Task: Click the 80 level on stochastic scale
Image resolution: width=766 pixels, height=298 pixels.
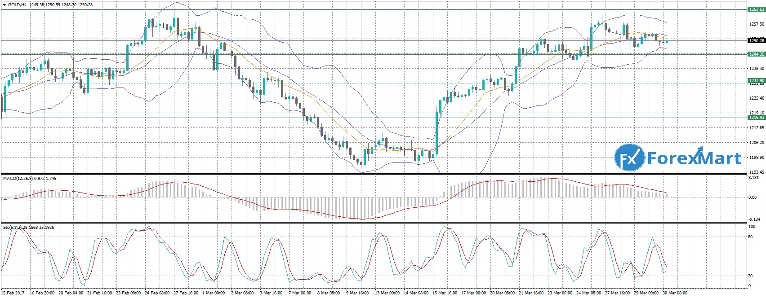Action: pyautogui.click(x=750, y=237)
